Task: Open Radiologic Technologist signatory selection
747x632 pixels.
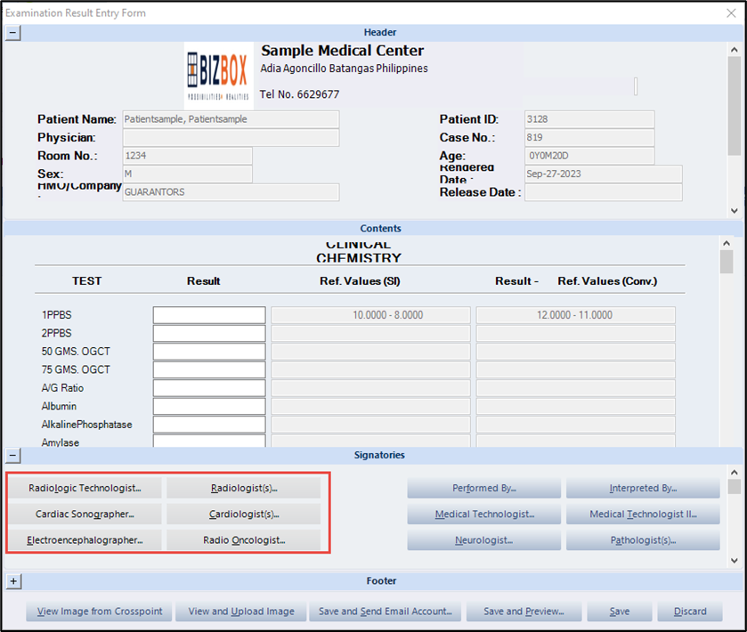Action: (85, 488)
